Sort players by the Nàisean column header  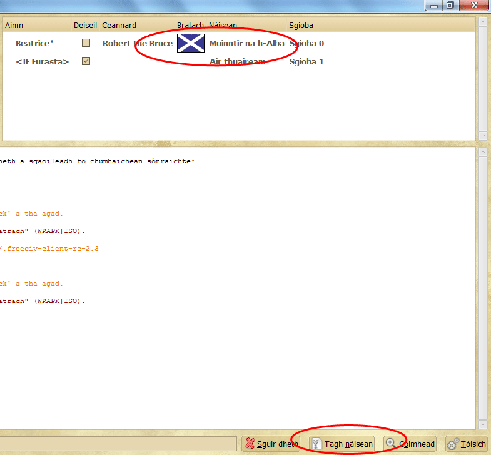click(225, 26)
